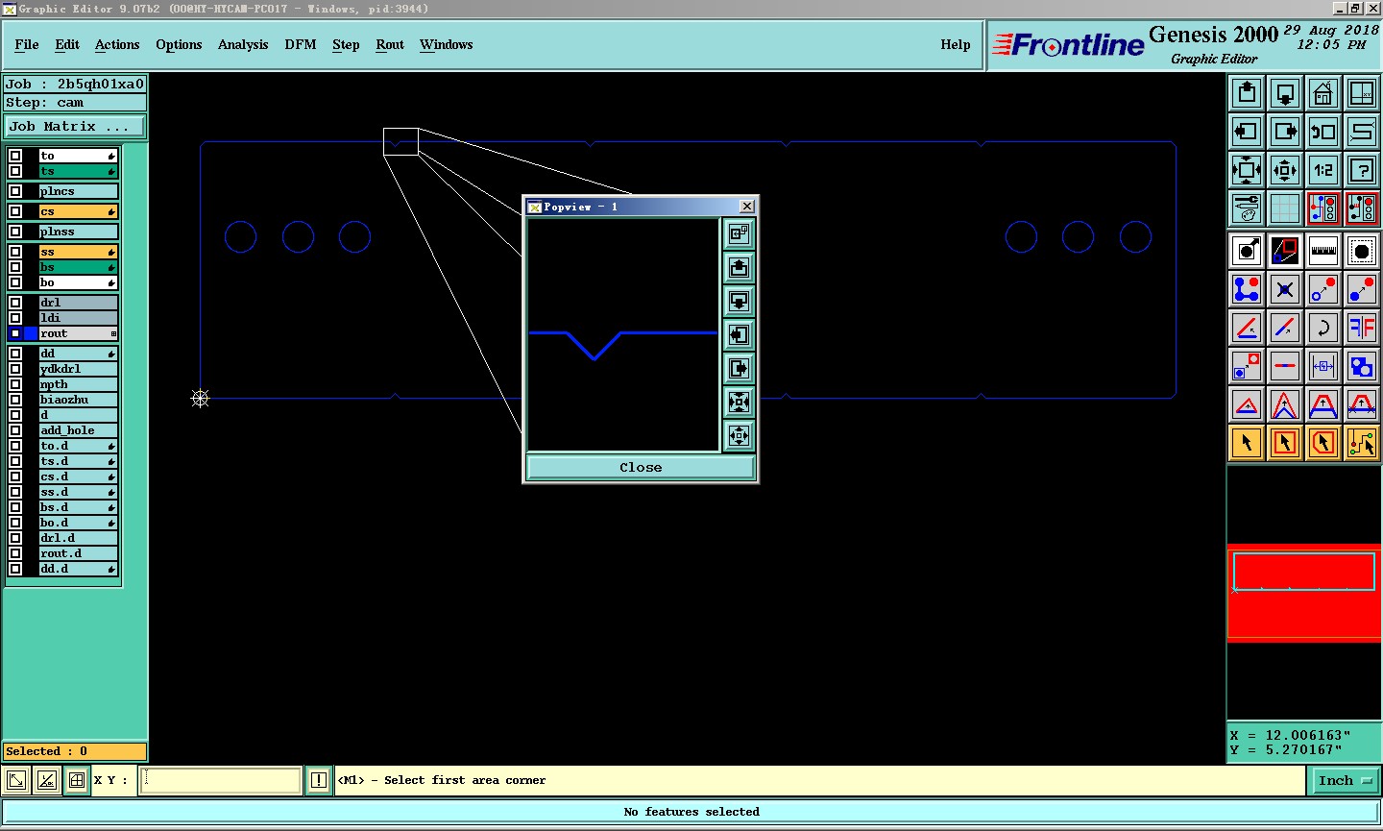Toggle display checkbox for layer add_hole
1383x831 pixels.
click(x=15, y=430)
